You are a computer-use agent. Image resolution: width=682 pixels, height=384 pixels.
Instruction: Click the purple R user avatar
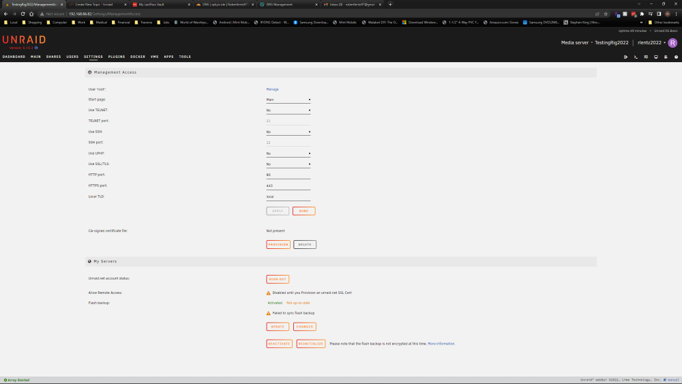tap(672, 42)
